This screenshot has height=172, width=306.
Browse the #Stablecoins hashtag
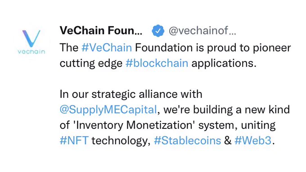187,140
